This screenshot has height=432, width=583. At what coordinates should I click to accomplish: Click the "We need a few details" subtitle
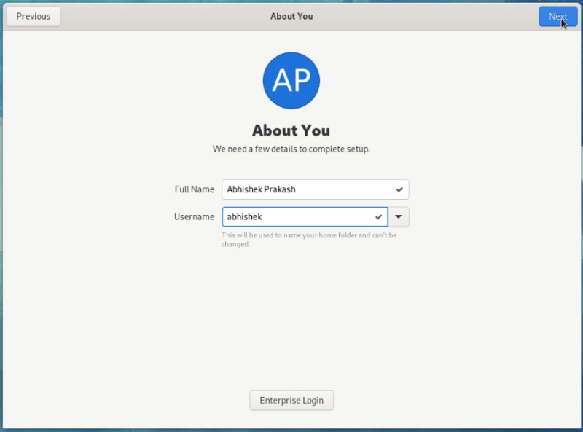pyautogui.click(x=291, y=149)
